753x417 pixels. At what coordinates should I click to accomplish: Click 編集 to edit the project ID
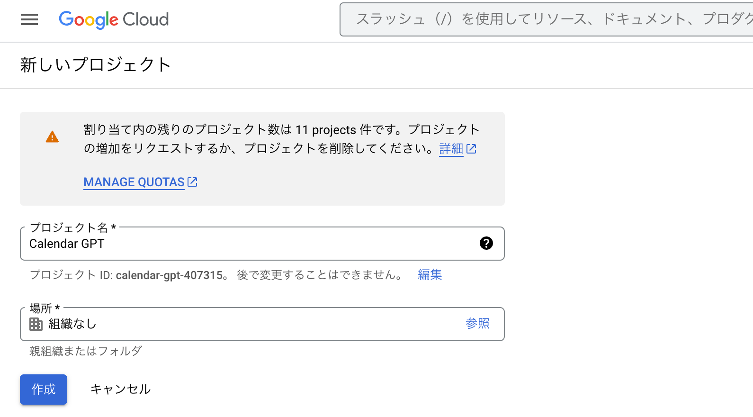pyautogui.click(x=430, y=275)
